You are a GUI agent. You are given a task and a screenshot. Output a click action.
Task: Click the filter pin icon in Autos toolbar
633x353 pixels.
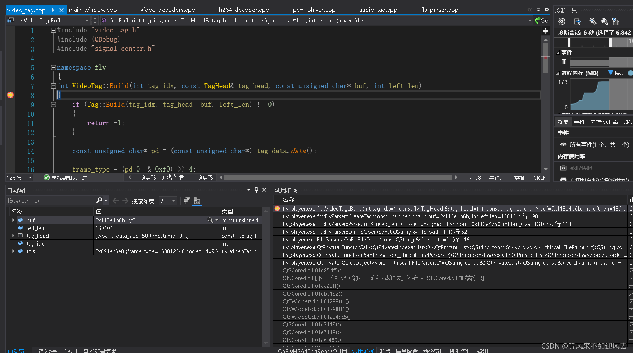(x=187, y=200)
